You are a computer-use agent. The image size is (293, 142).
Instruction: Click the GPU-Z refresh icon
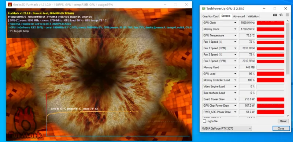pyautogui.click(x=281, y=15)
